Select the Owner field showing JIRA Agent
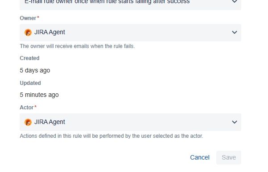 coord(130,32)
